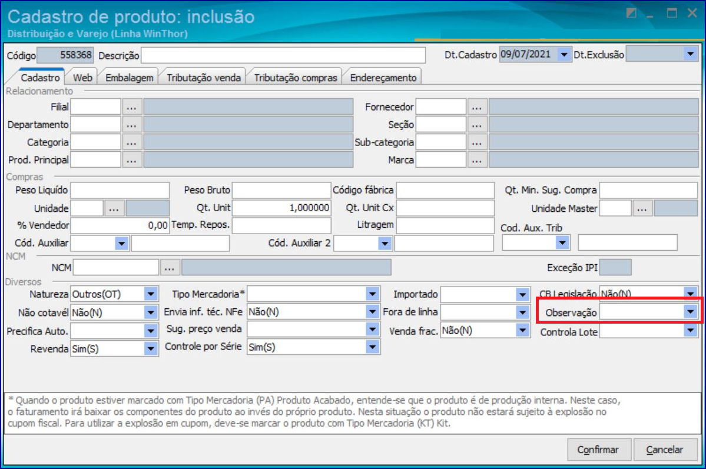
Task: Open Filial lookup ellipsis button
Action: (x=131, y=107)
